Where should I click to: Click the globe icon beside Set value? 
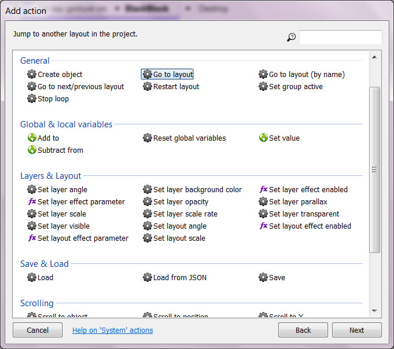263,138
